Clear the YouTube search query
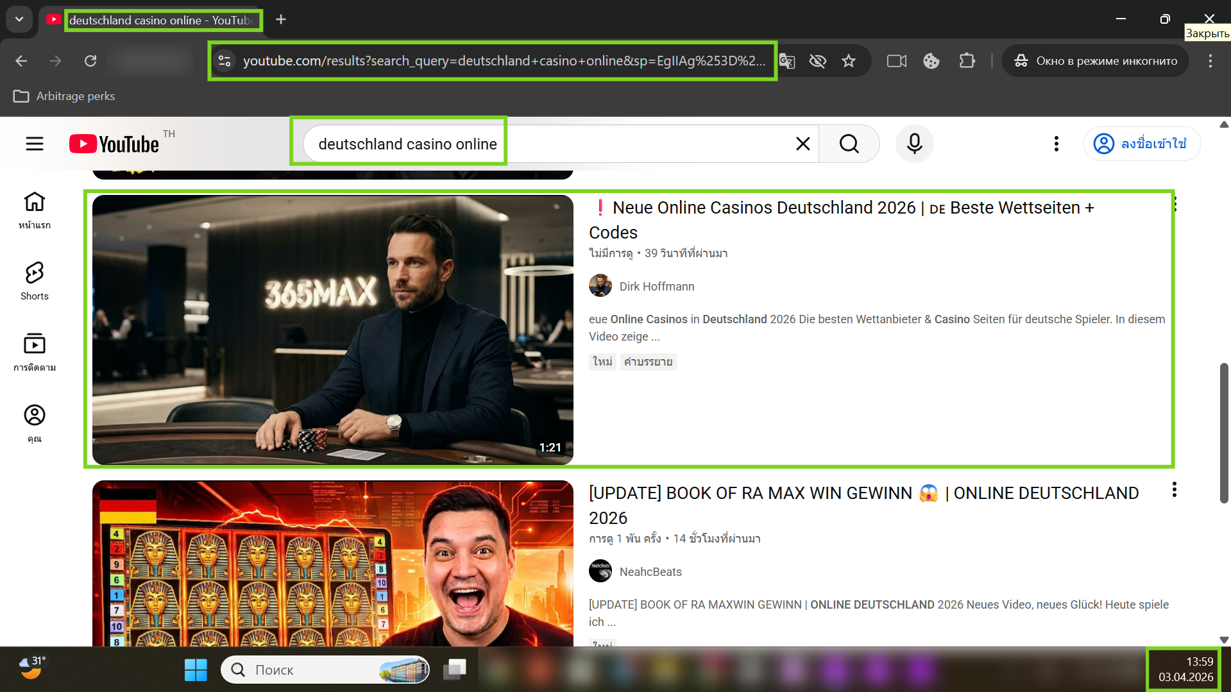Screen dimensions: 1231x692 pyautogui.click(x=803, y=144)
